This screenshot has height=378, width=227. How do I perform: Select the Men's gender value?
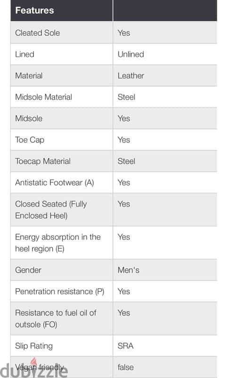(x=129, y=270)
